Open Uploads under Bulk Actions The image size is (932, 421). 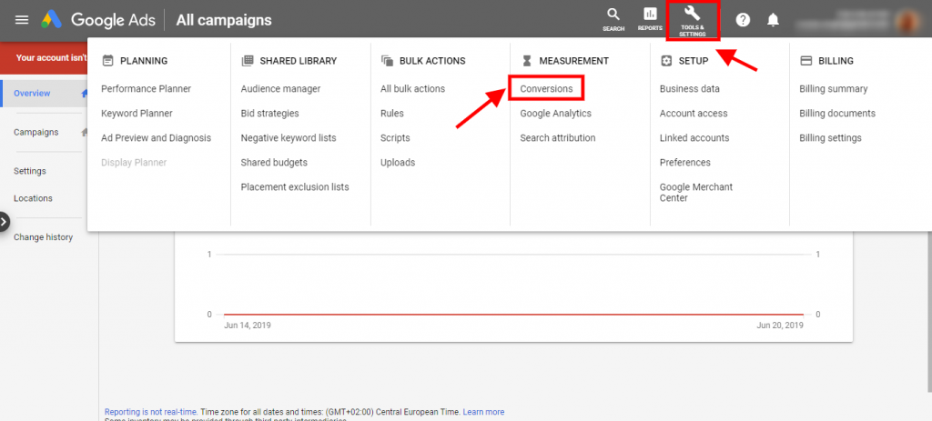[x=398, y=162]
